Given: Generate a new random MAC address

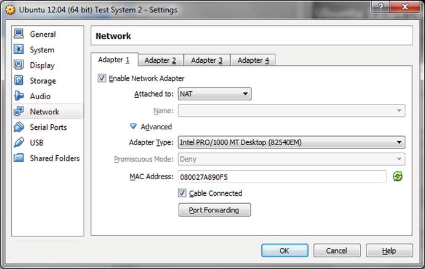Looking at the screenshot, I should pyautogui.click(x=398, y=177).
